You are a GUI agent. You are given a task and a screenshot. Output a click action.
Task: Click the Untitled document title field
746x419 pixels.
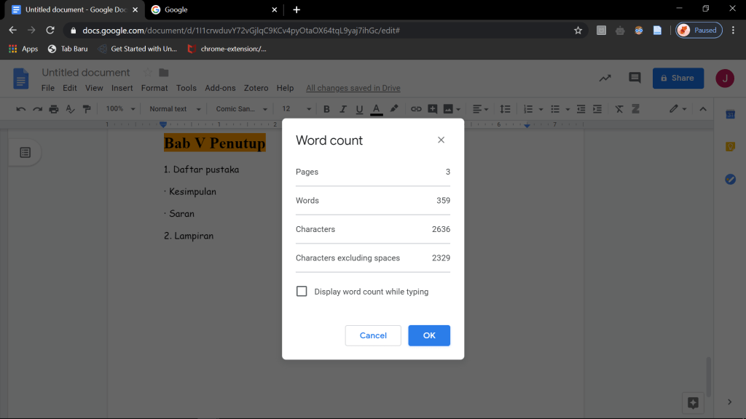pos(86,73)
